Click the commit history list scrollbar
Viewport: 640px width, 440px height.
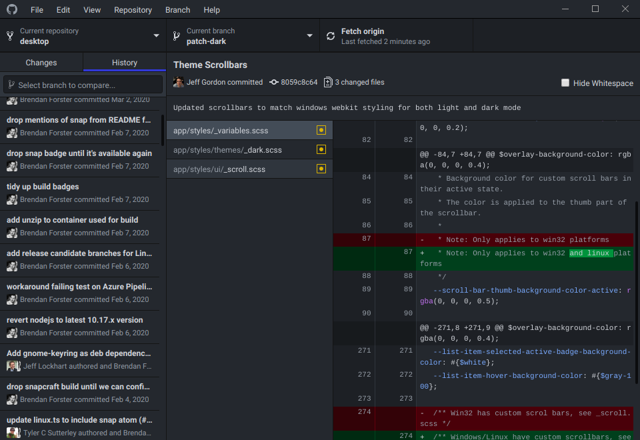[163, 130]
